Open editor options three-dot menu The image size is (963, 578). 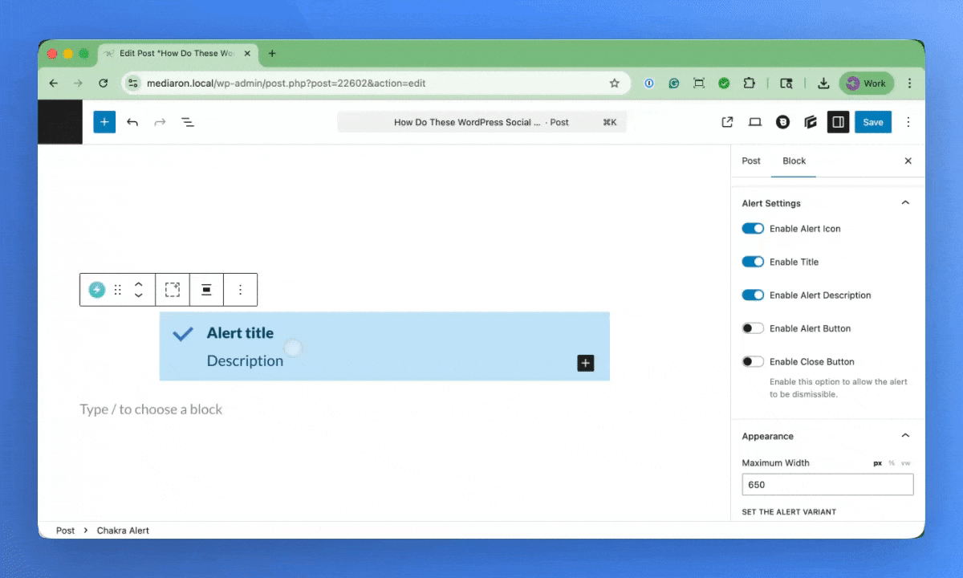[x=908, y=122]
